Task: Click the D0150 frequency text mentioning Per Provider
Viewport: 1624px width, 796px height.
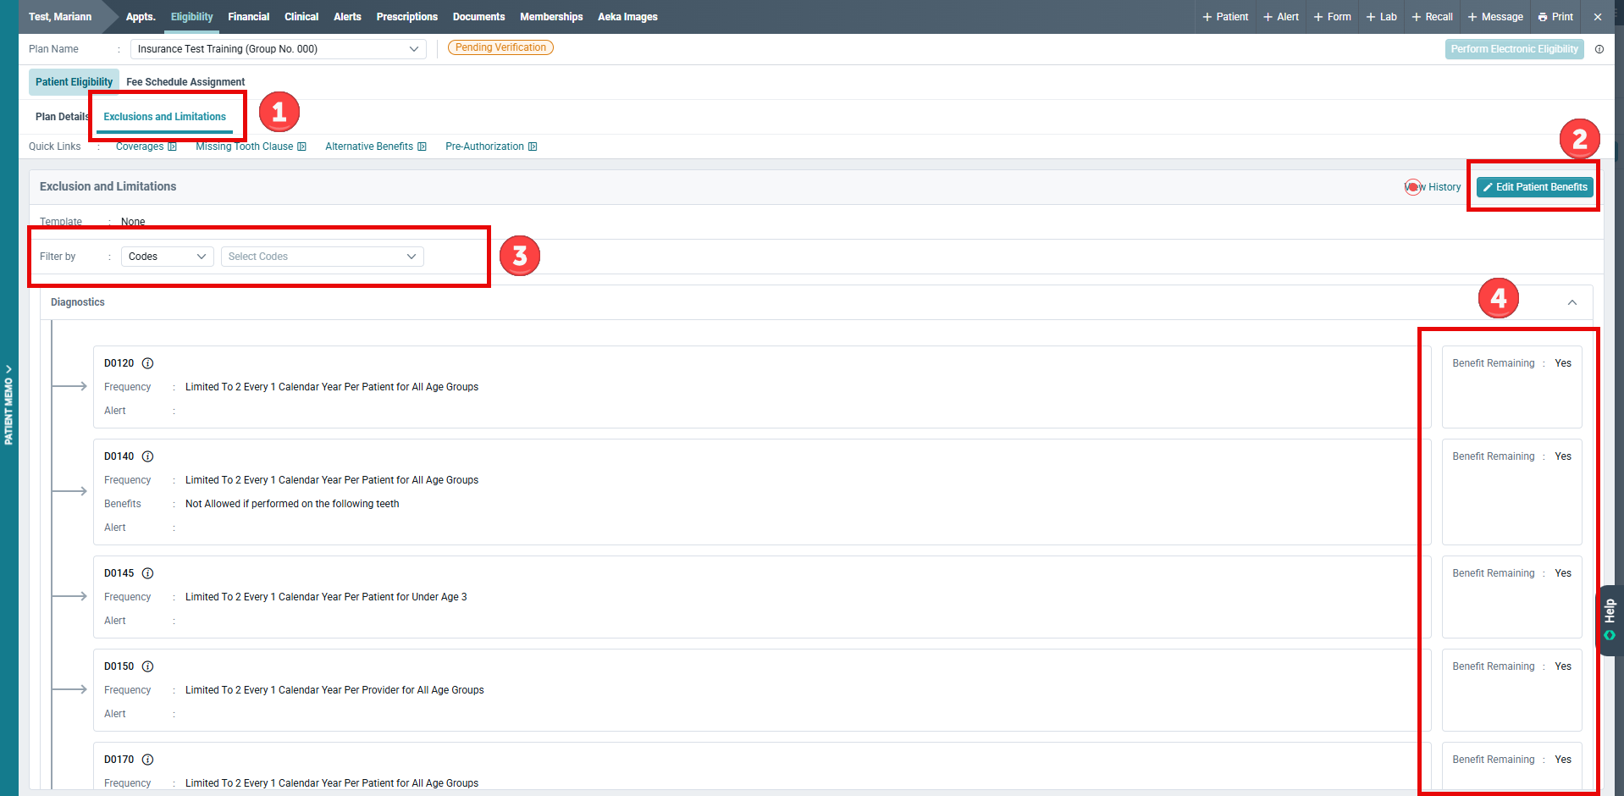Action: pyautogui.click(x=334, y=690)
